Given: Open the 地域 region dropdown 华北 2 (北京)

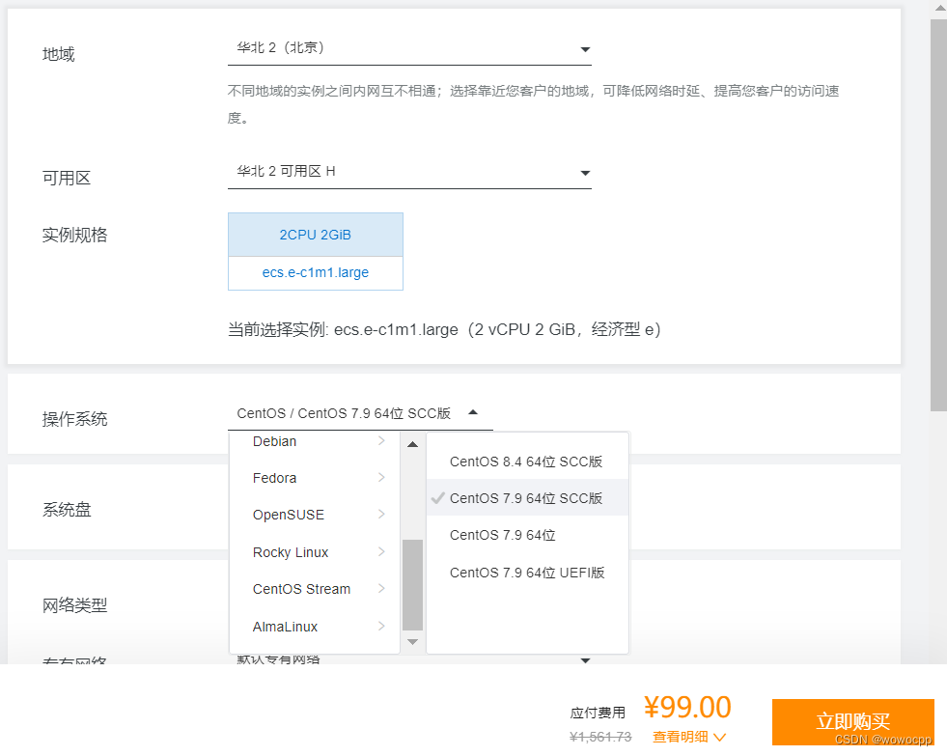Looking at the screenshot, I should (409, 48).
